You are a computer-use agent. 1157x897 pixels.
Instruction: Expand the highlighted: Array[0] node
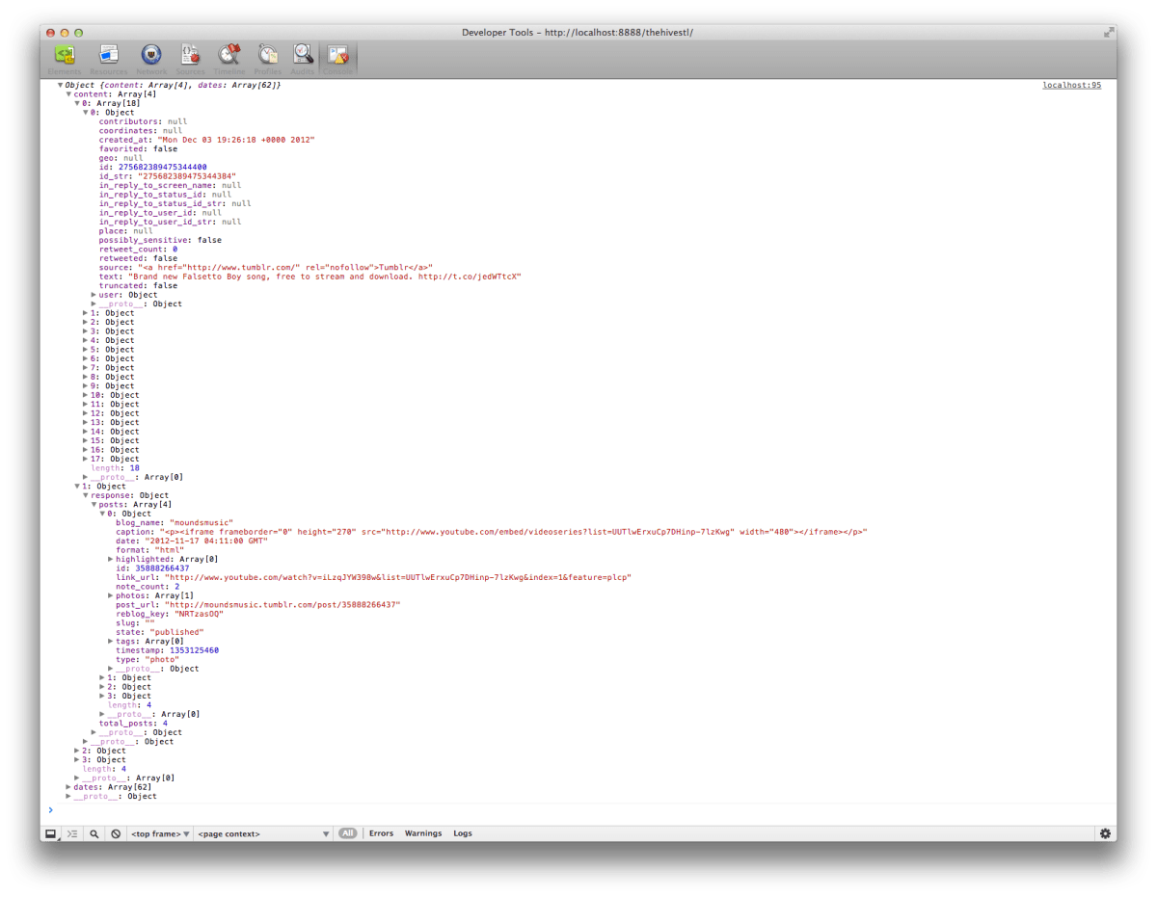coord(112,560)
